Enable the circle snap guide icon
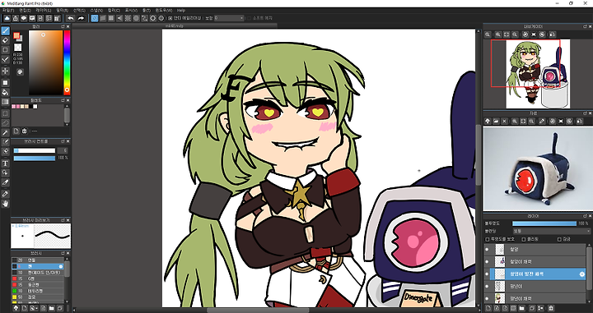The image size is (593, 313). coord(136,18)
